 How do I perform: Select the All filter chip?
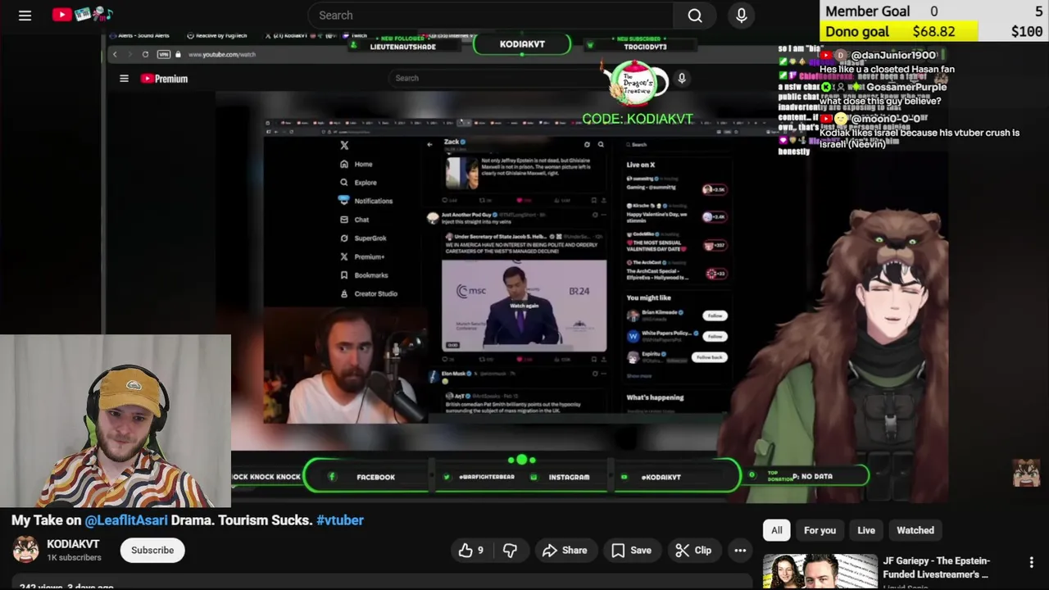(776, 530)
